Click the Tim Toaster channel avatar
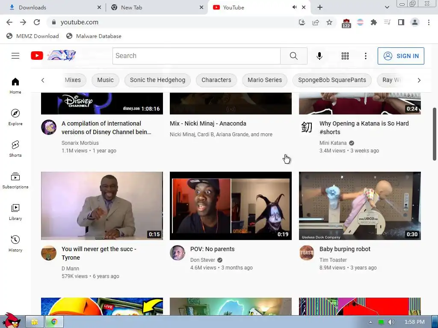 [307, 253]
